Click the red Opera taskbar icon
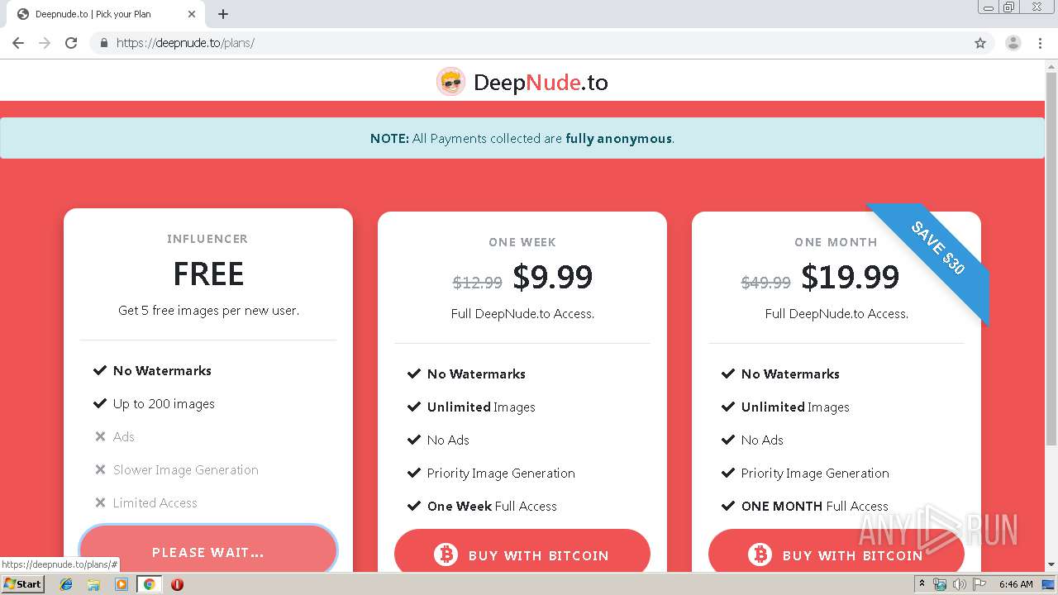The width and height of the screenshot is (1058, 595). [177, 584]
